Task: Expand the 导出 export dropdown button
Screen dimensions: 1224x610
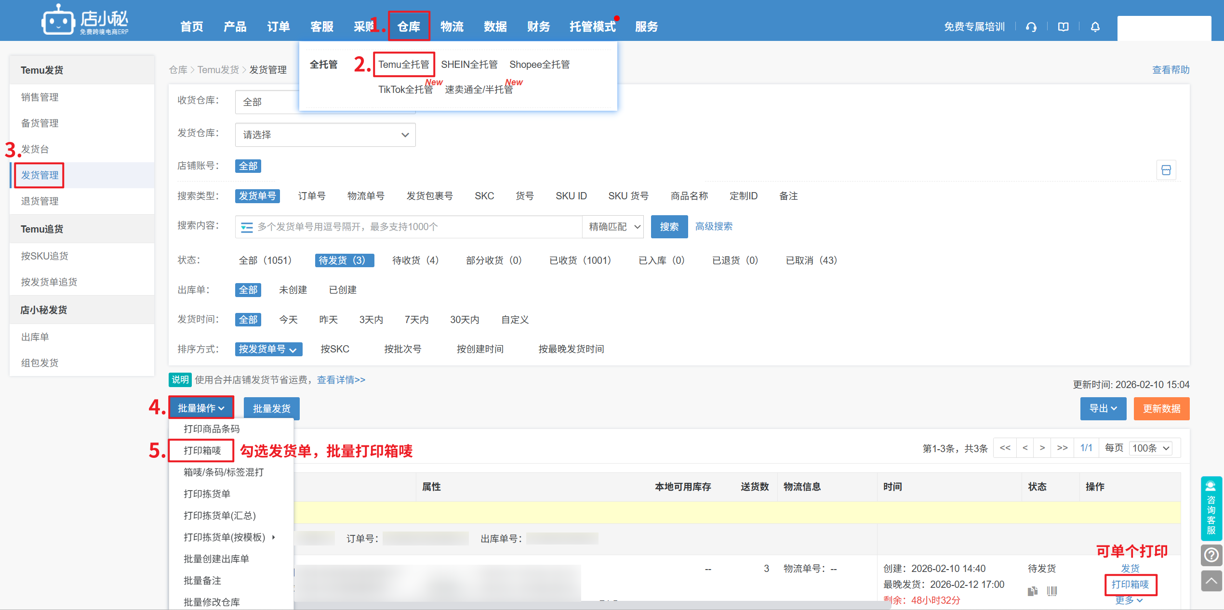Action: (x=1103, y=409)
